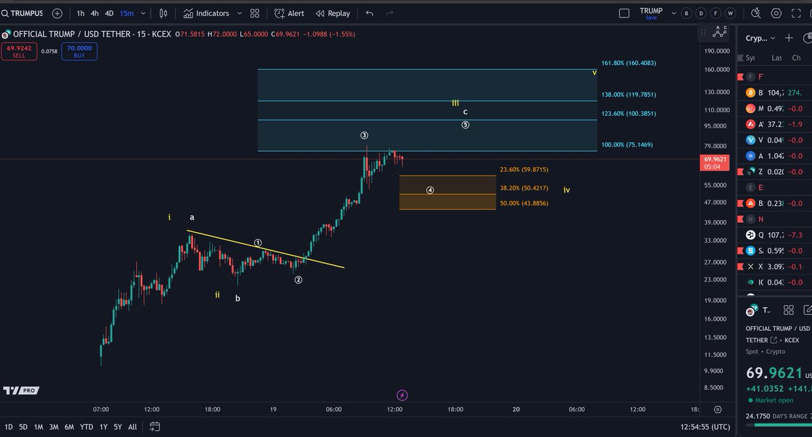This screenshot has height=437, width=812.
Task: Open the quick search lightning icon
Action: (x=756, y=13)
